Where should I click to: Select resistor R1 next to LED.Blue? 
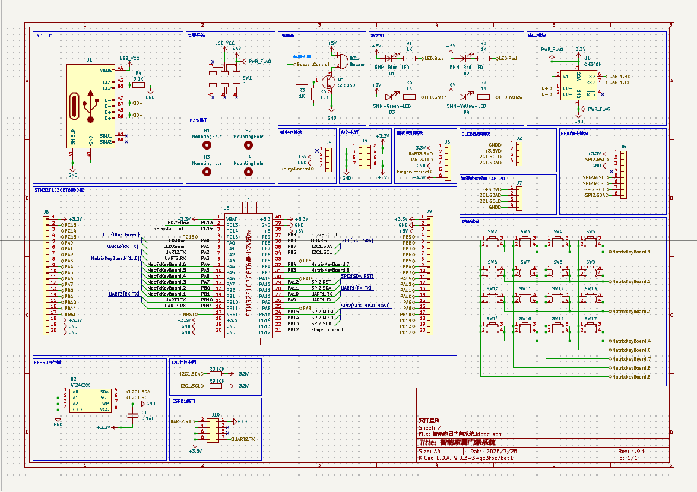coord(409,58)
